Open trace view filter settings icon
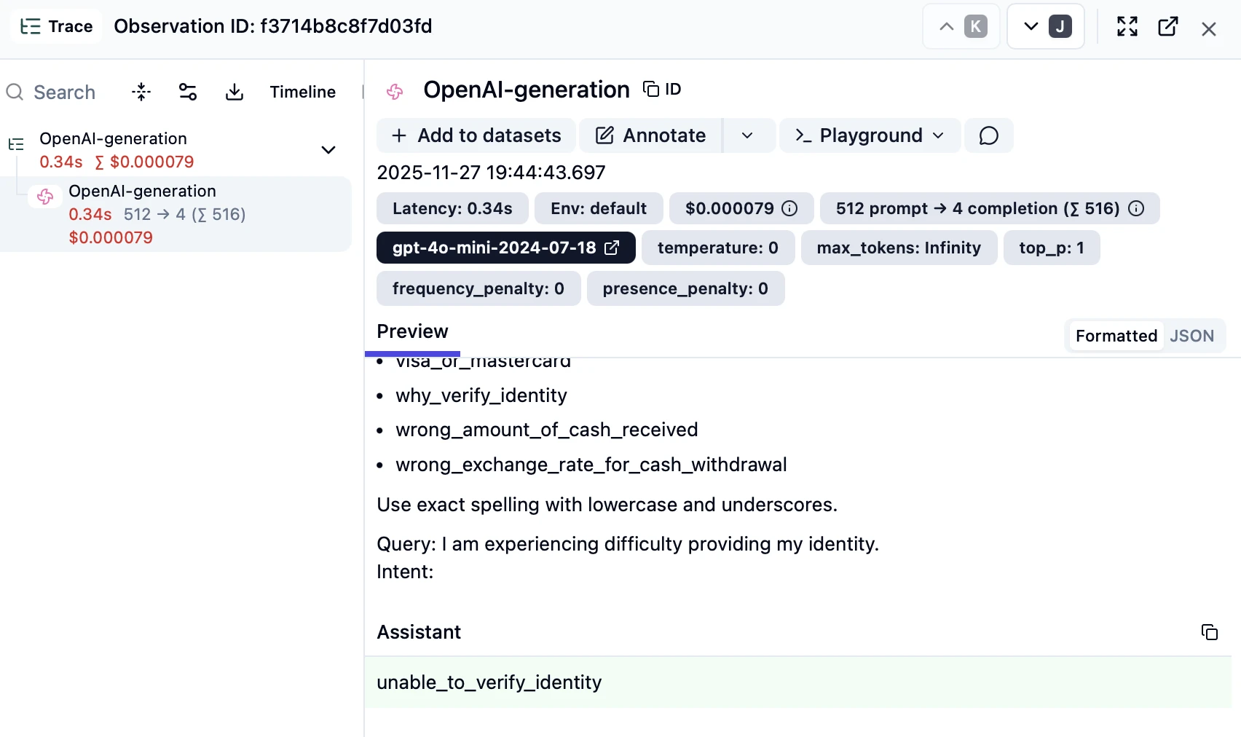The height and width of the screenshot is (737, 1241). point(188,92)
